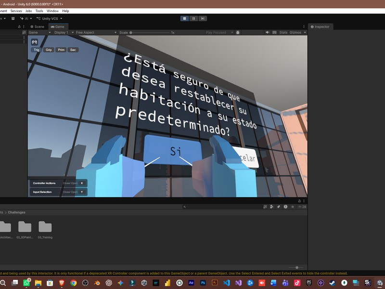The height and width of the screenshot is (289, 385).
Task: Open Visual Studio Code from taskbar
Action: pos(226,283)
